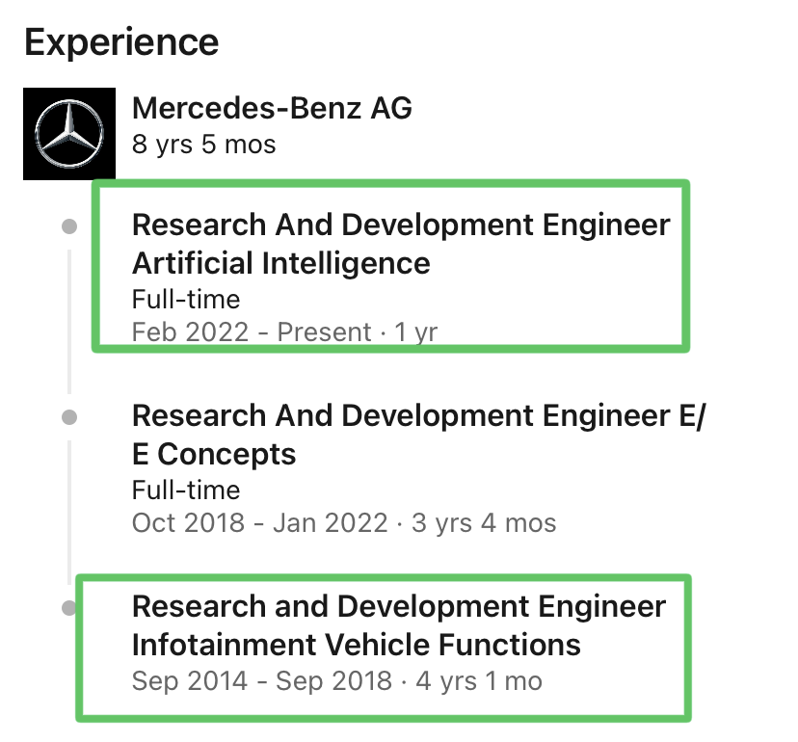798x742 pixels.
Task: Click the timeline bullet beside Infotainment role
Action: tap(68, 608)
